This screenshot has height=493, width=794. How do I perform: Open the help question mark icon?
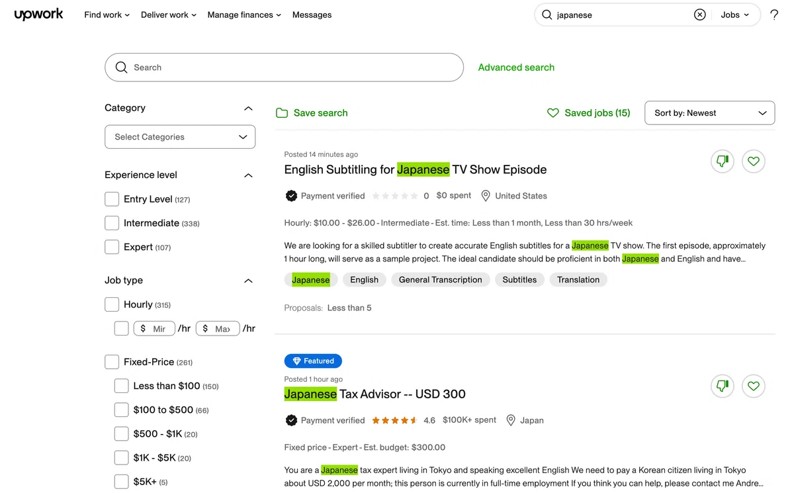pyautogui.click(x=774, y=15)
